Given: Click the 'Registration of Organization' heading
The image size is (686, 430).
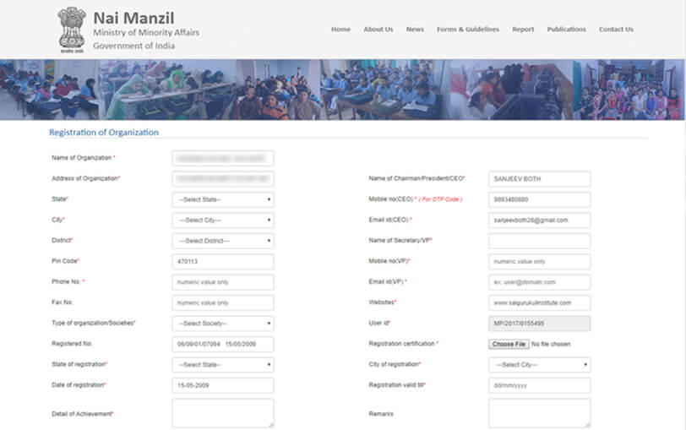Looking at the screenshot, I should point(104,132).
